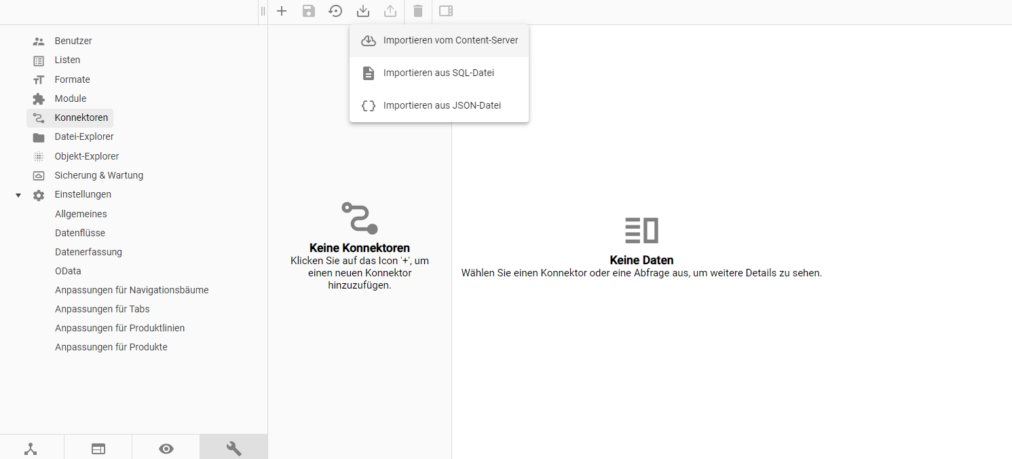The width and height of the screenshot is (1012, 459).
Task: Toggle the side panel layout icon
Action: point(446,11)
